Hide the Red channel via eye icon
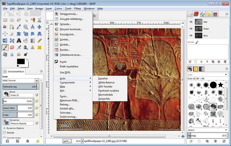This screenshot has height=146, width=231. point(190,22)
